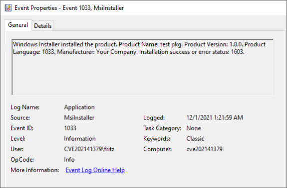Click the Computer value cve202141379
The height and width of the screenshot is (188, 287).
(x=204, y=149)
